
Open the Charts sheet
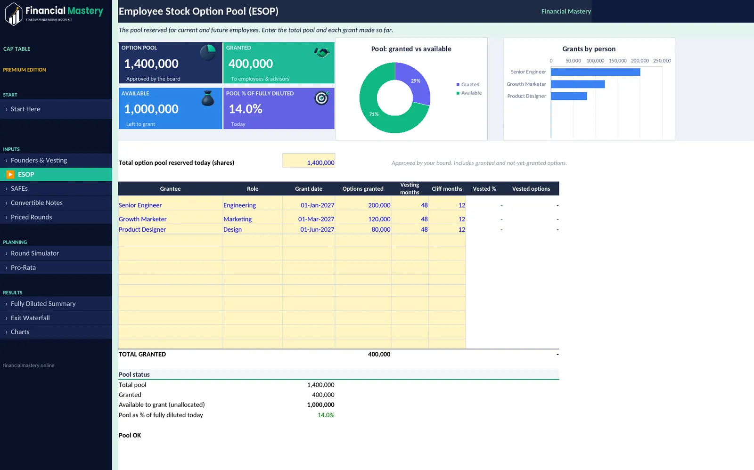[56, 332]
